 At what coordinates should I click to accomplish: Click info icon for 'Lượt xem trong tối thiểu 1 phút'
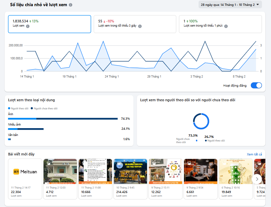(226, 26)
